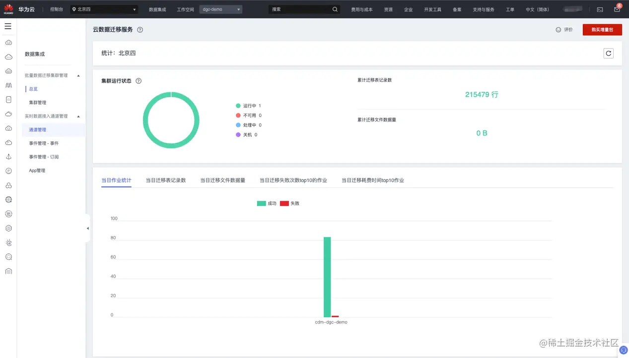Click the red failure bar for cdm-dgc-demo
Viewport: 629px width, 358px height.
[x=335, y=316]
